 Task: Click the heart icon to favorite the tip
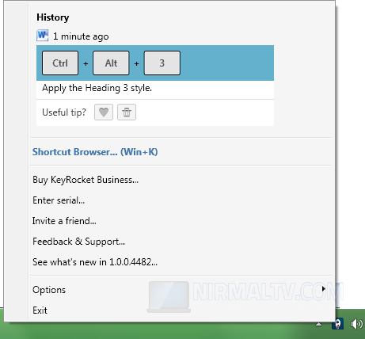tap(104, 112)
